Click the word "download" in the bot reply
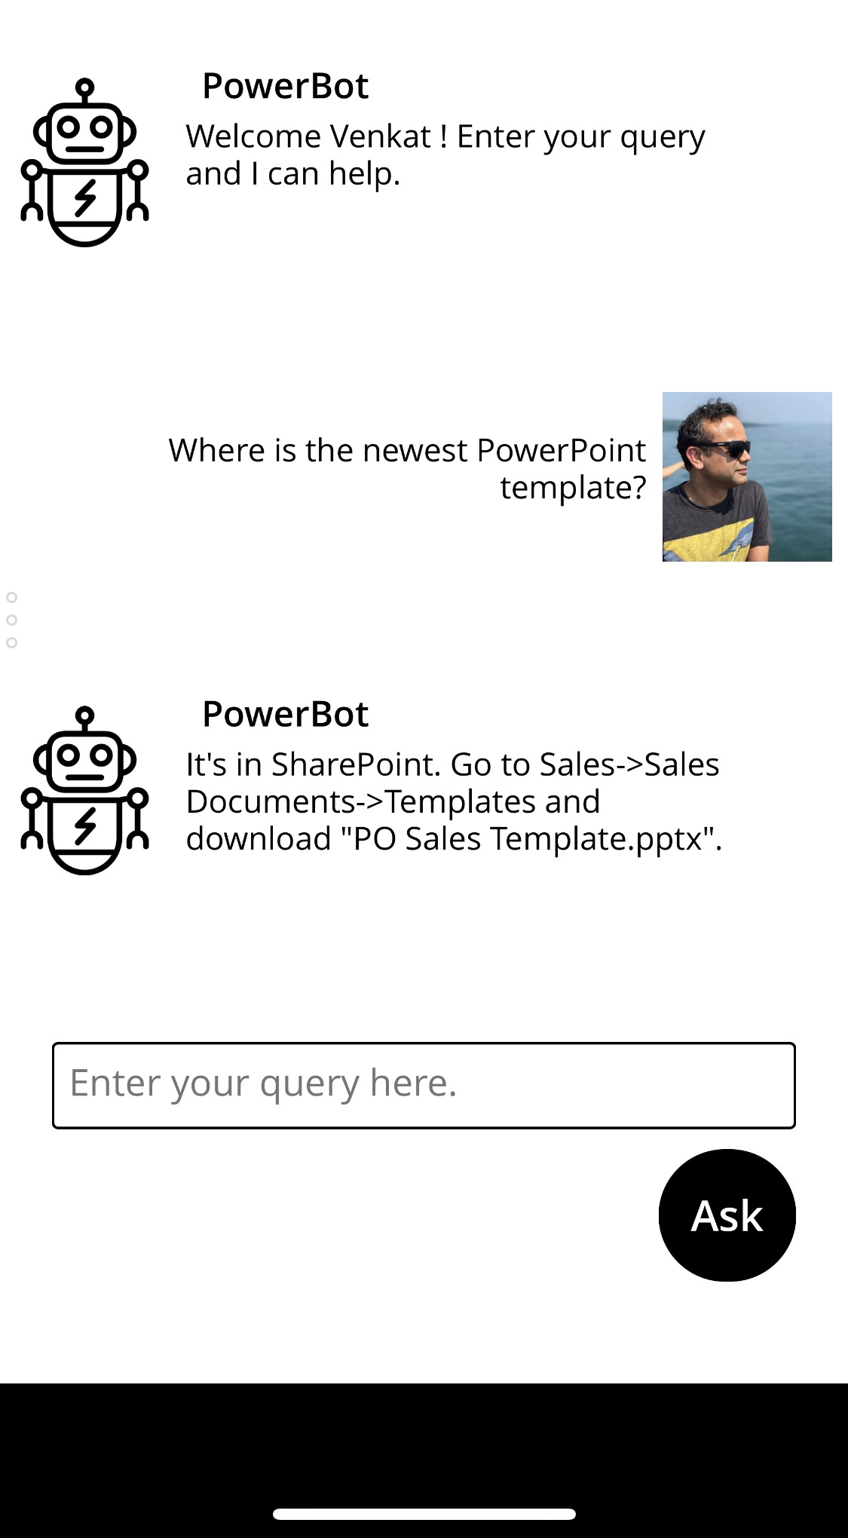 tap(259, 838)
